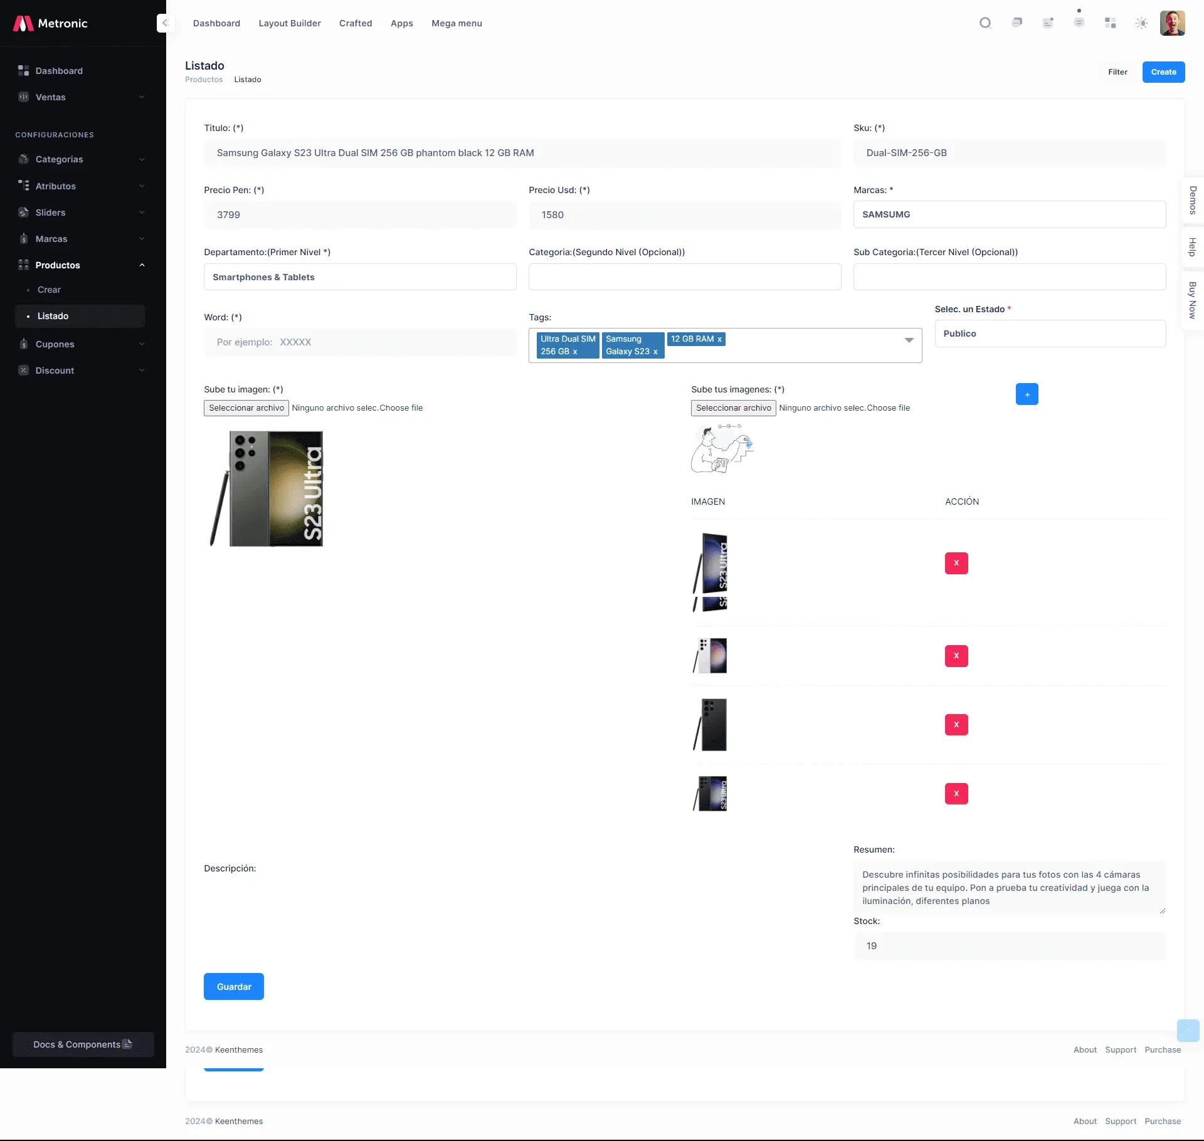Remove first gallery image with red X
The width and height of the screenshot is (1204, 1141).
click(956, 563)
